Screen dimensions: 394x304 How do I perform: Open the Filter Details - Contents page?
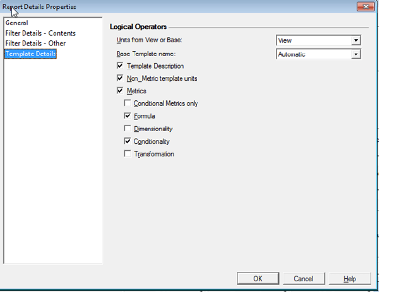40,33
